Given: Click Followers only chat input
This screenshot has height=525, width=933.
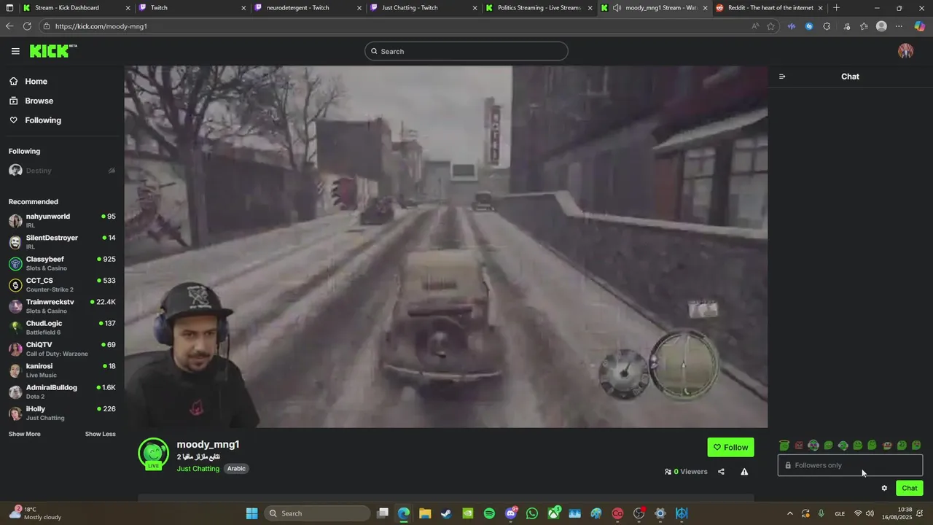Looking at the screenshot, I should [850, 465].
